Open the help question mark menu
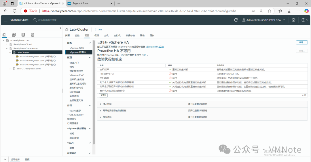Image resolution: width=311 pixels, height=162 pixels. coord(305,20)
